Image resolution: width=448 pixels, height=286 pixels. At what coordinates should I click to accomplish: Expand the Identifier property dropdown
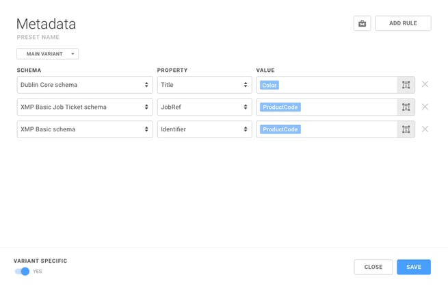tap(204, 129)
